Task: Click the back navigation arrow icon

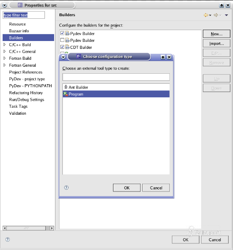Action: pyautogui.click(x=206, y=15)
